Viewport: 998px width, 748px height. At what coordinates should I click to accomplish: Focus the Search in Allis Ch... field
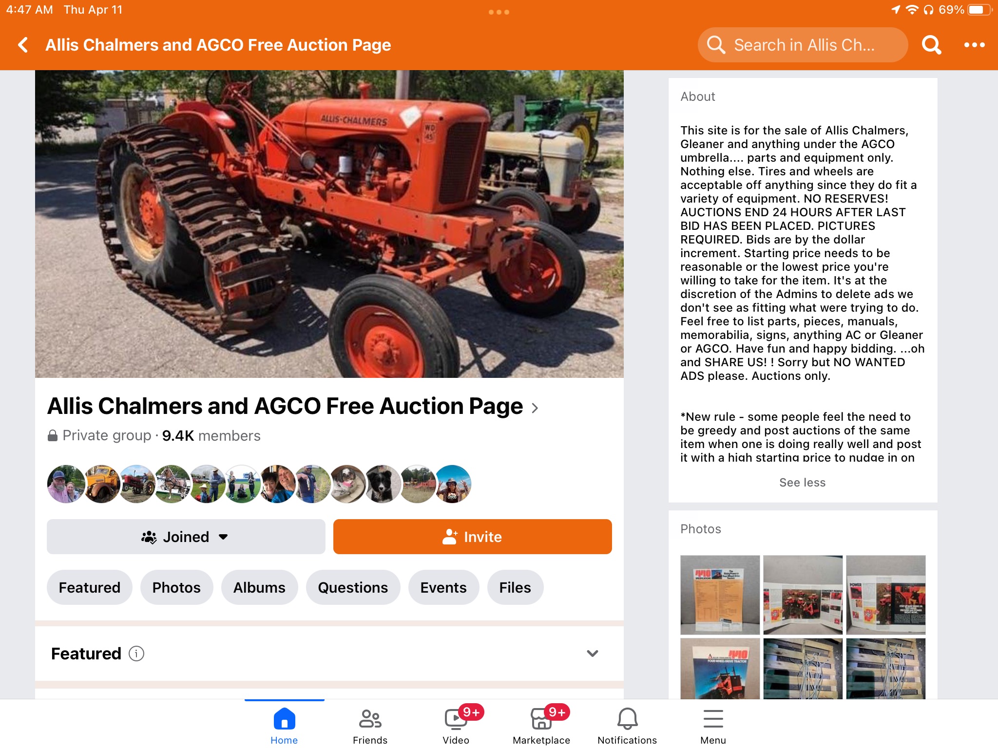803,45
